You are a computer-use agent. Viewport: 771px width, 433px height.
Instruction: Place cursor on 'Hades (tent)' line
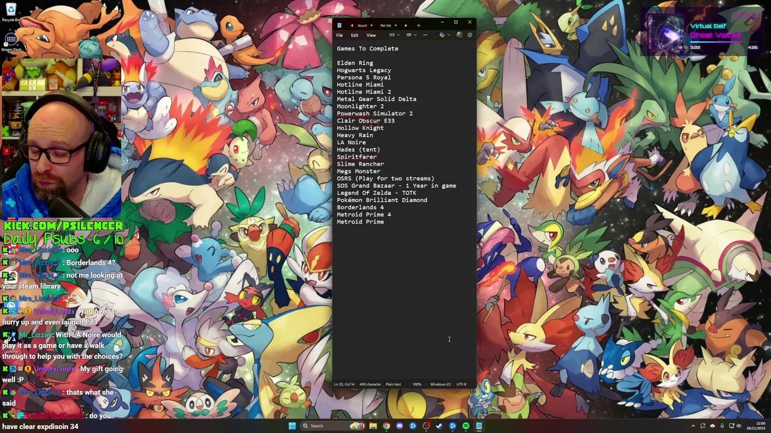(358, 150)
